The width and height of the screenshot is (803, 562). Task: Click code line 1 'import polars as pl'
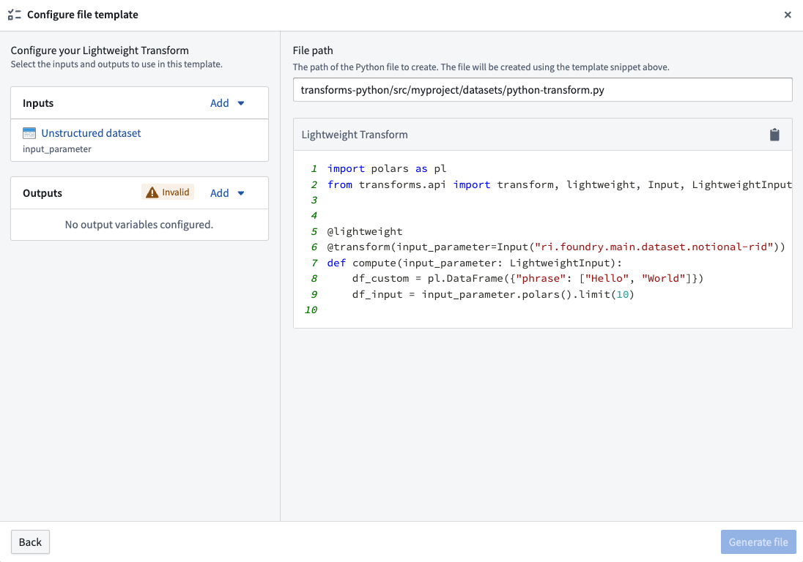click(x=387, y=169)
